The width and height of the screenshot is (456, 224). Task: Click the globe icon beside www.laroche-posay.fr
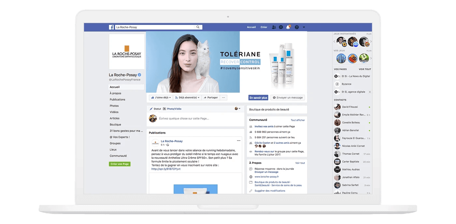point(251,177)
